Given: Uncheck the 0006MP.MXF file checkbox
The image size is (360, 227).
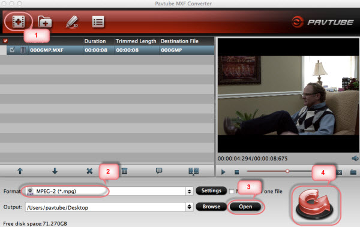Looking at the screenshot, I should (x=12, y=50).
